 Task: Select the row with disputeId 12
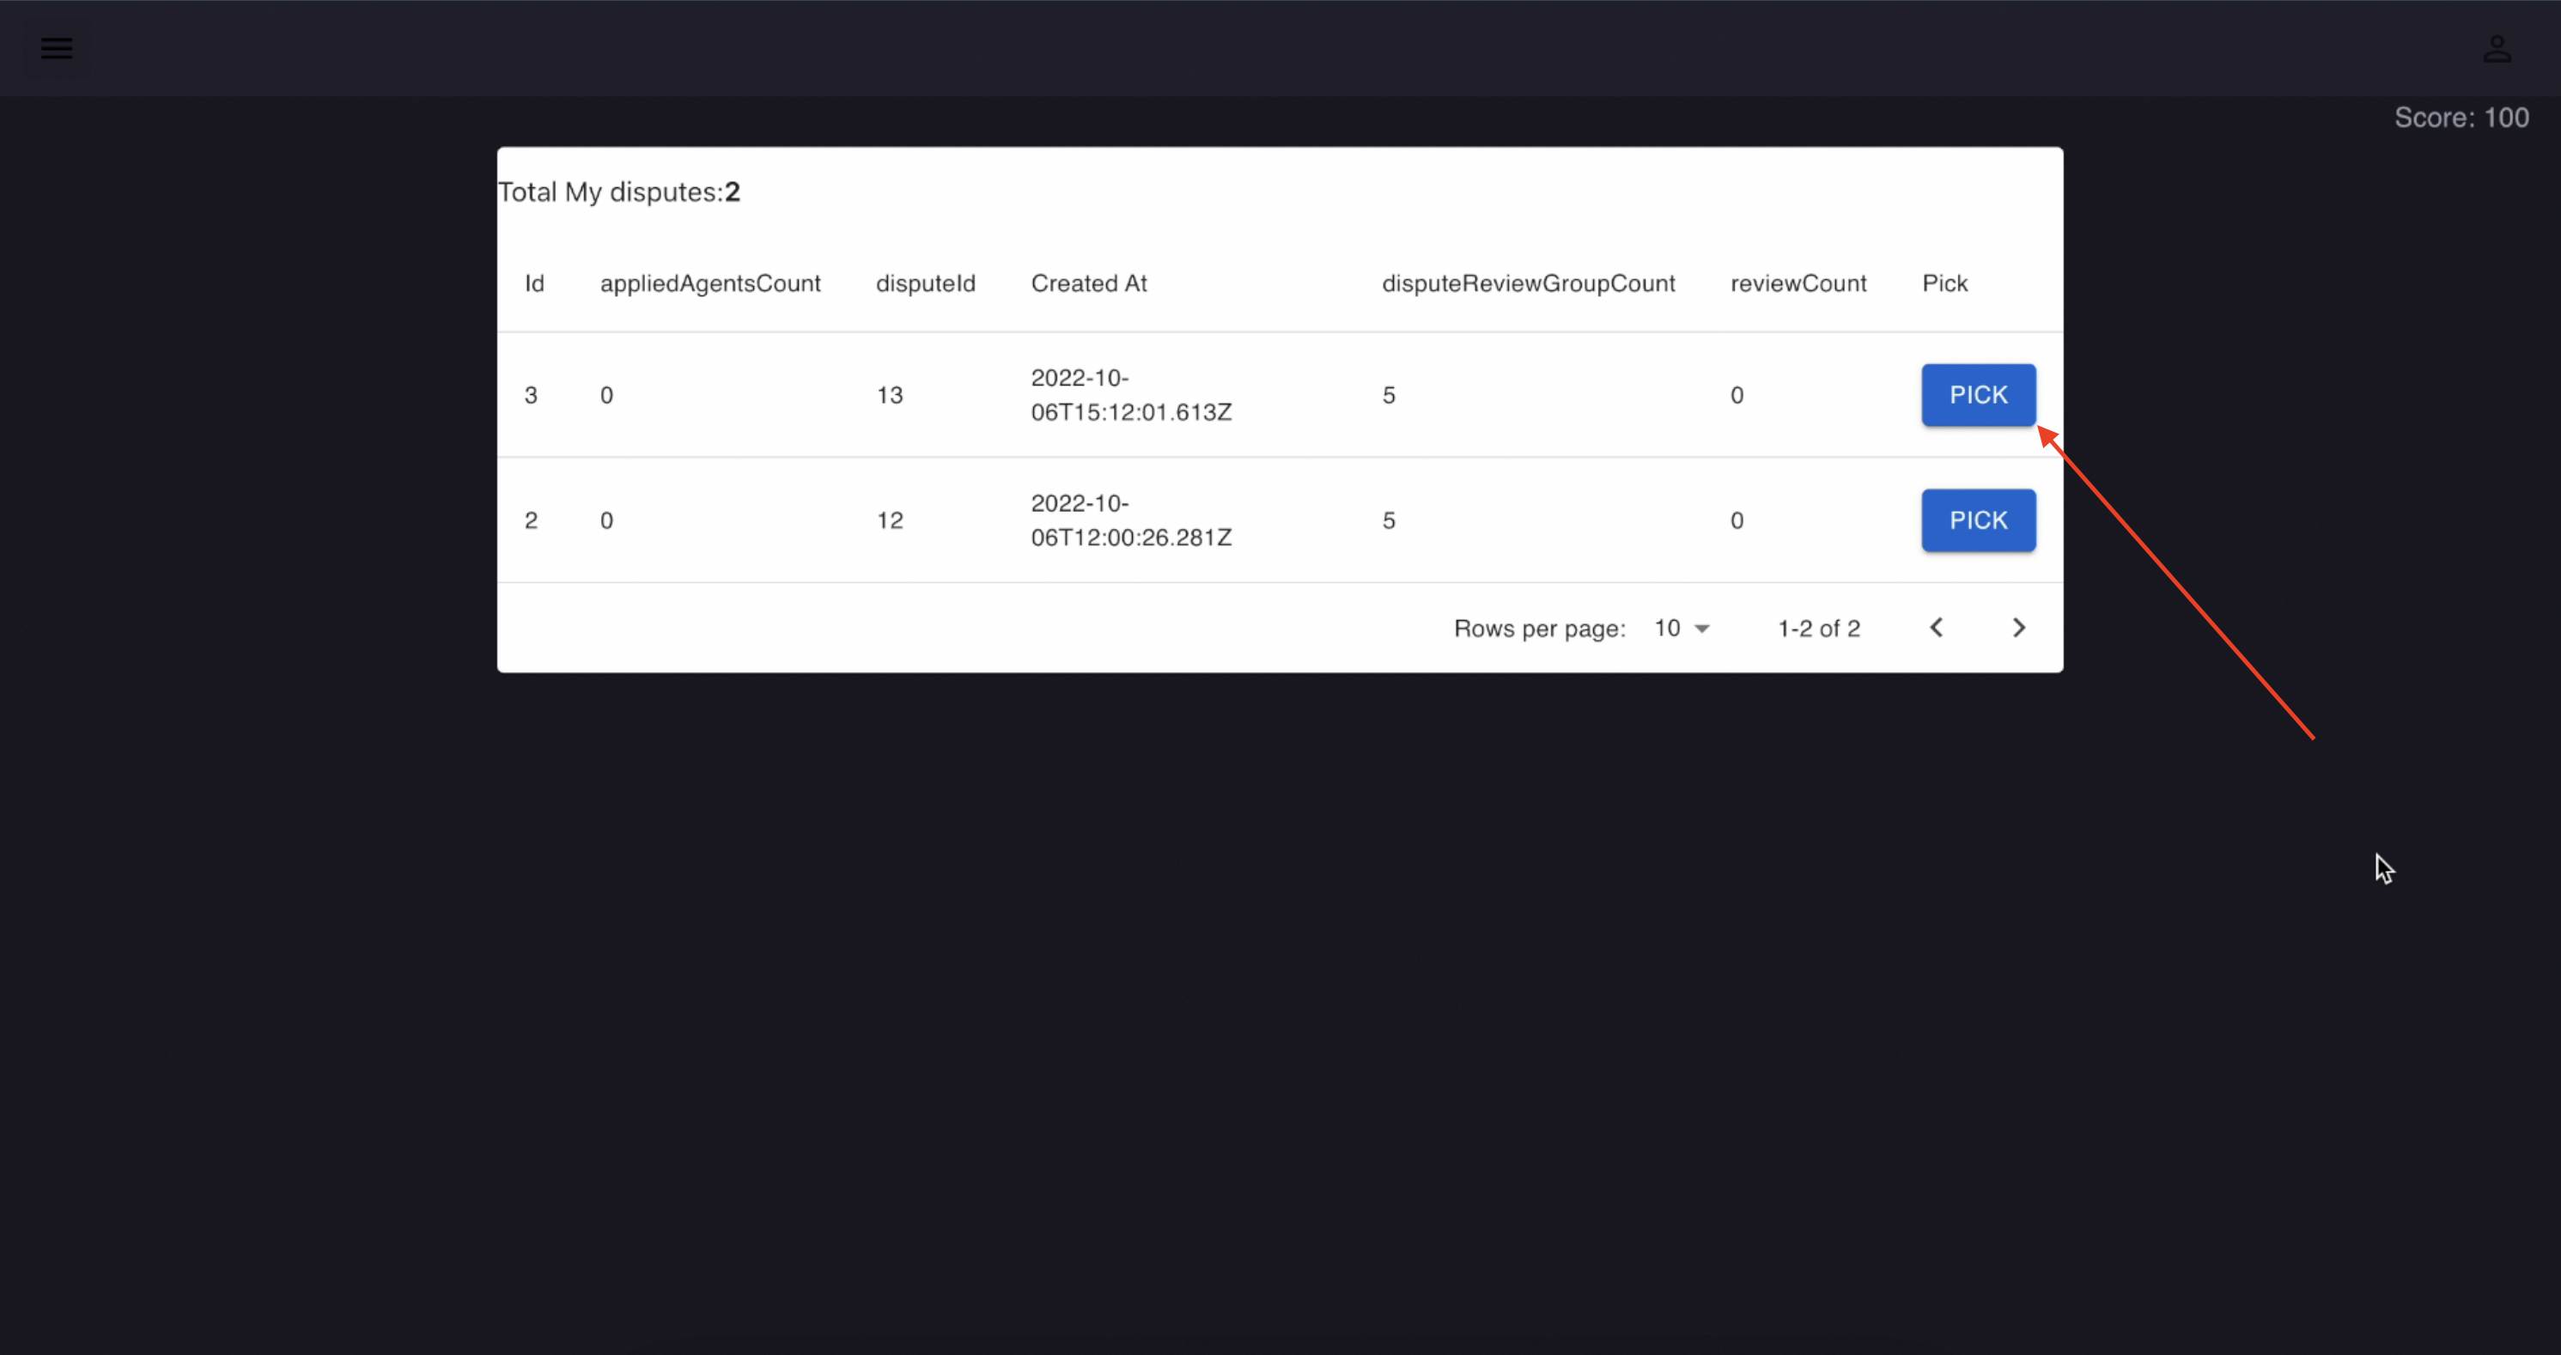pyautogui.click(x=890, y=520)
